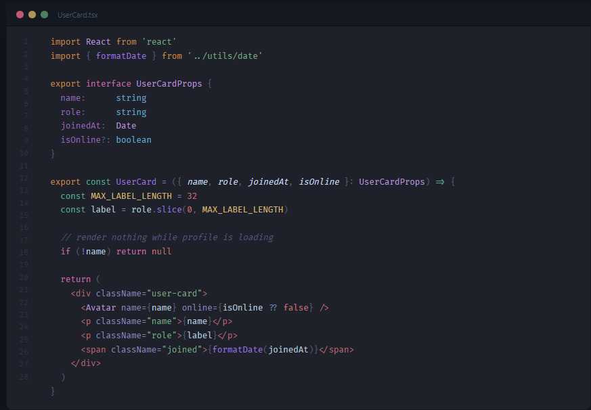Click line number 1 in the gutter
Screen dimensions: 591x410
(26, 41)
